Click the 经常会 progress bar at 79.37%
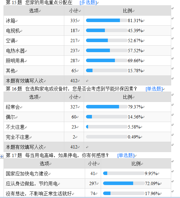The height and width of the screenshot is (198, 180). tap(107, 107)
